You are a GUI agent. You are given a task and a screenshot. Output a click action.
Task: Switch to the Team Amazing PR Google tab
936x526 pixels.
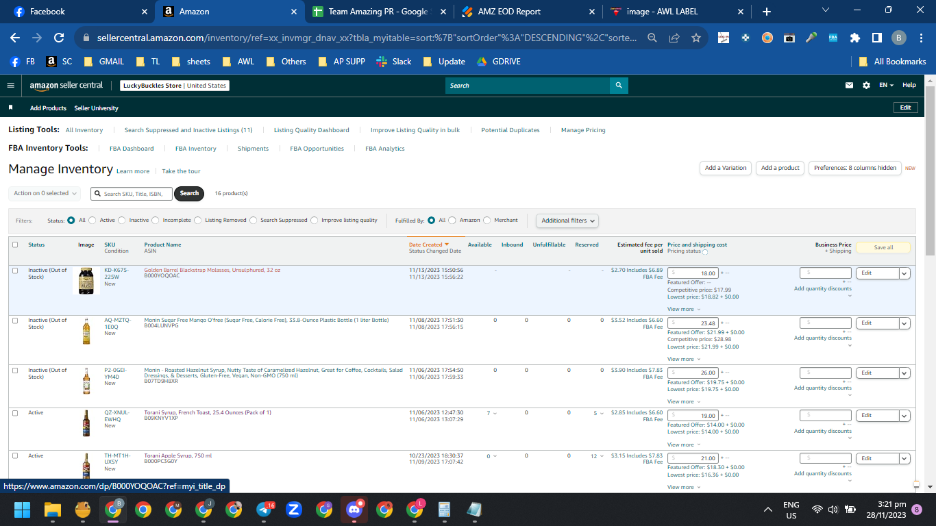[x=378, y=12]
